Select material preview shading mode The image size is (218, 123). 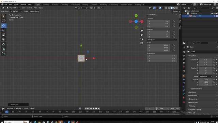pyautogui.click(x=174, y=8)
